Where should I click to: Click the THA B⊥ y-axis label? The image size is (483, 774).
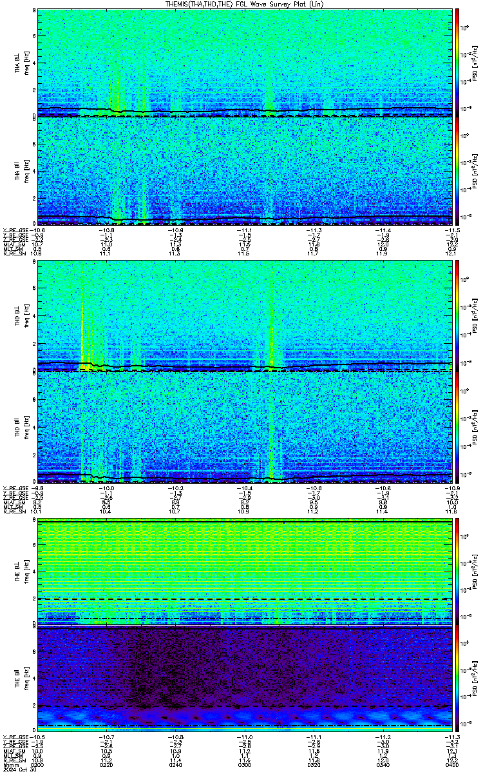click(17, 62)
